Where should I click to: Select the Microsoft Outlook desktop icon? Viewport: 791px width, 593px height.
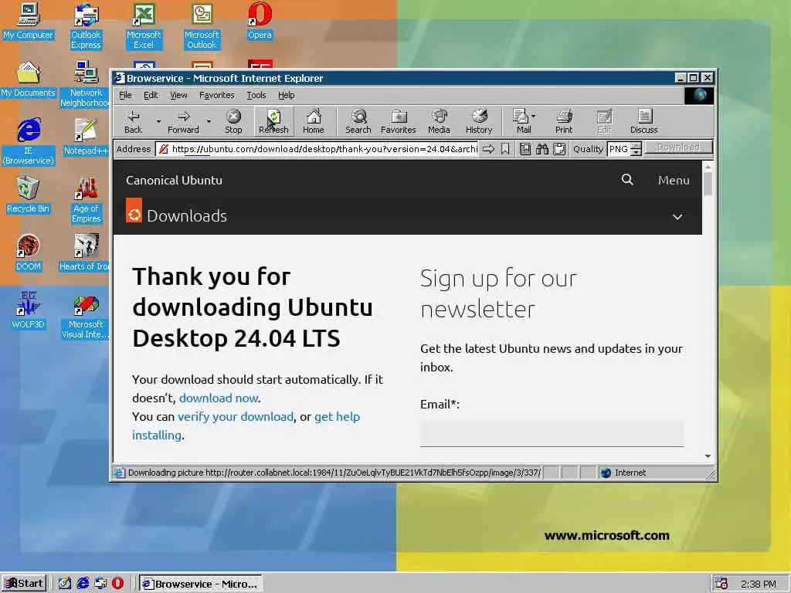click(202, 26)
